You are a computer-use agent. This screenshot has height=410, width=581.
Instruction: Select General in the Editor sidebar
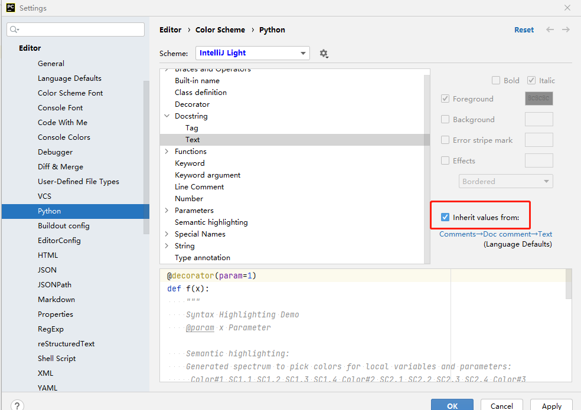point(51,63)
